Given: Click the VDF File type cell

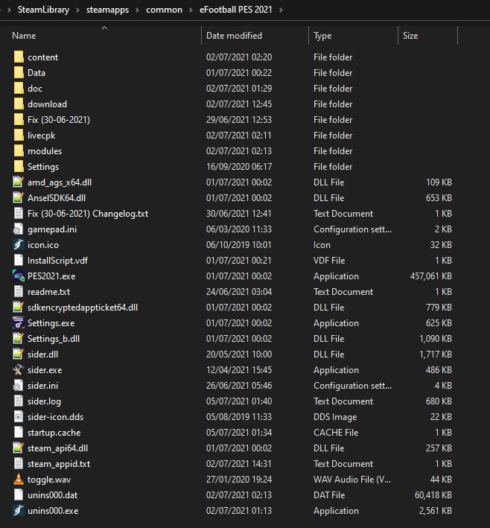Looking at the screenshot, I should click(x=329, y=261).
